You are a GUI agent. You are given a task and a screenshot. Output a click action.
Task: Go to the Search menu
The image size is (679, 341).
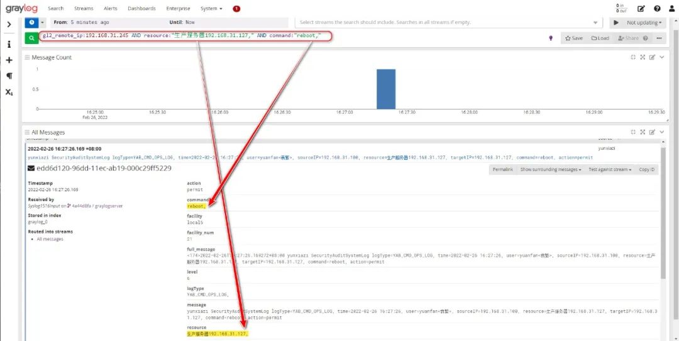pyautogui.click(x=56, y=8)
